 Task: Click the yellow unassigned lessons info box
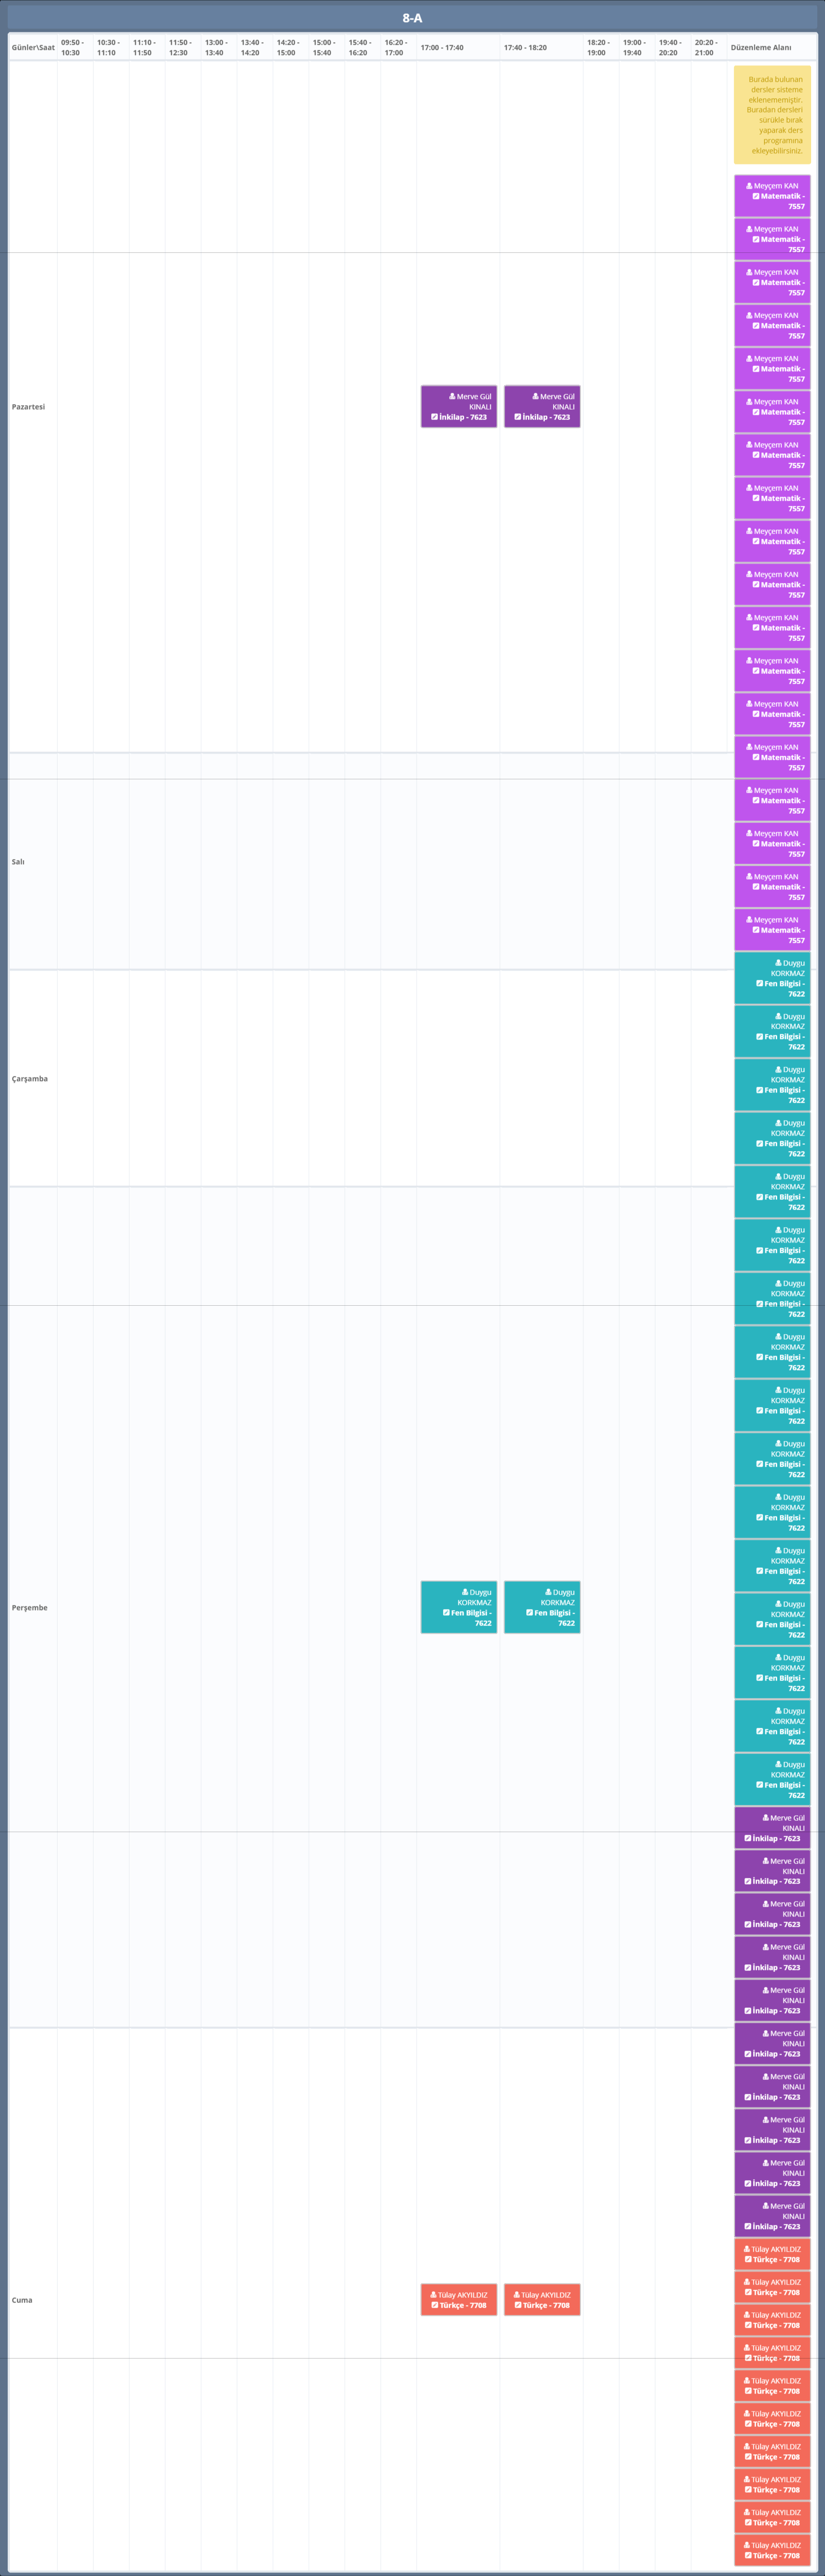pyautogui.click(x=772, y=115)
